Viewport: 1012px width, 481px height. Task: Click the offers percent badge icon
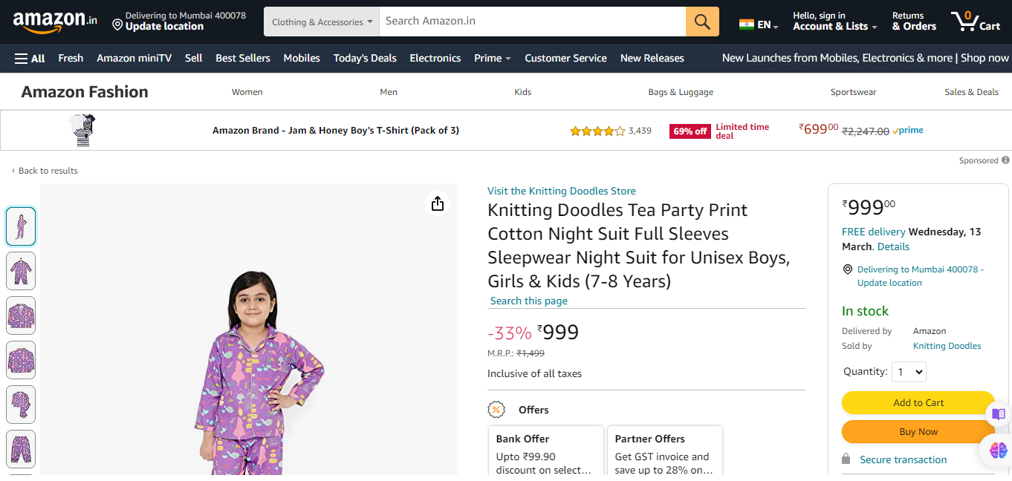coord(496,410)
